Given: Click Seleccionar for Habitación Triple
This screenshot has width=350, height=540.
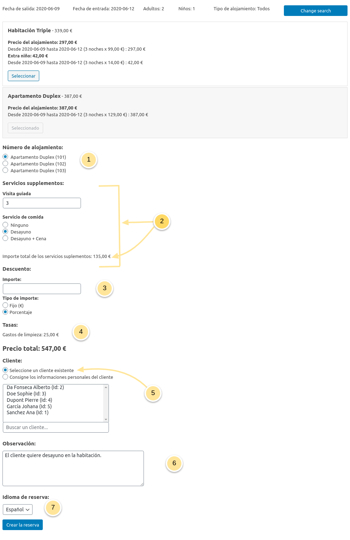Looking at the screenshot, I should click(23, 76).
